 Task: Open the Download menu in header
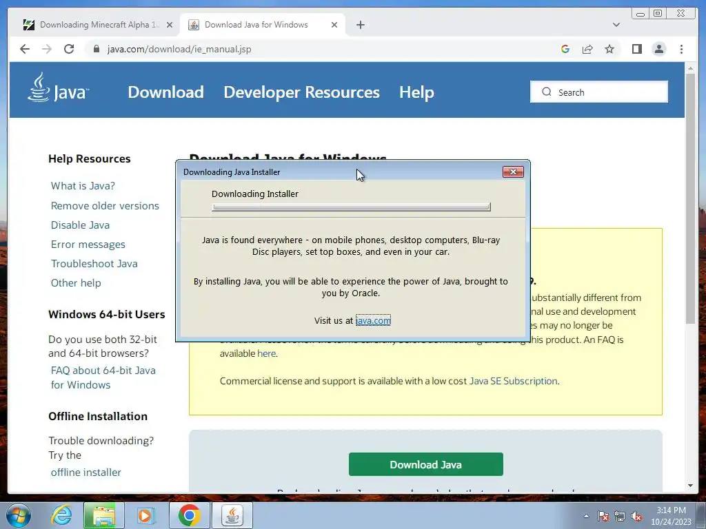(165, 92)
